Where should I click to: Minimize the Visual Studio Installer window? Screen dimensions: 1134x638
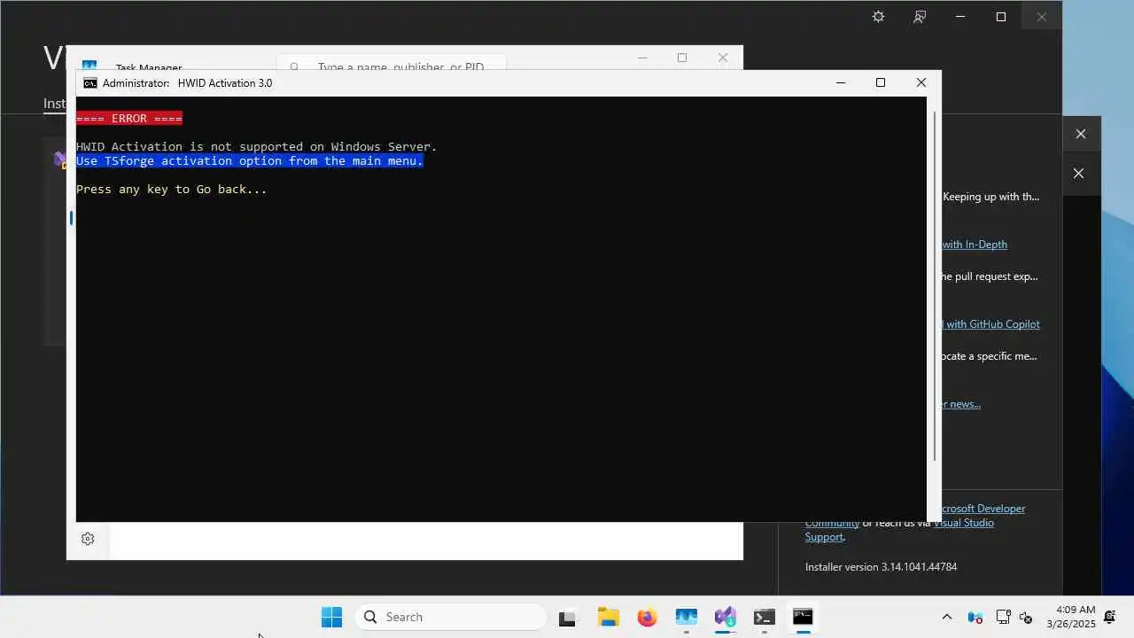click(960, 17)
